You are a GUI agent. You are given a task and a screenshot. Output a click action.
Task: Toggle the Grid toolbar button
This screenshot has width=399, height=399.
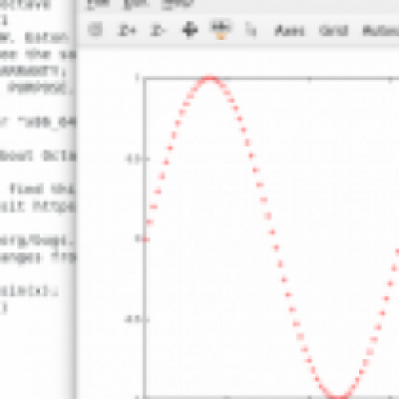pos(333,31)
